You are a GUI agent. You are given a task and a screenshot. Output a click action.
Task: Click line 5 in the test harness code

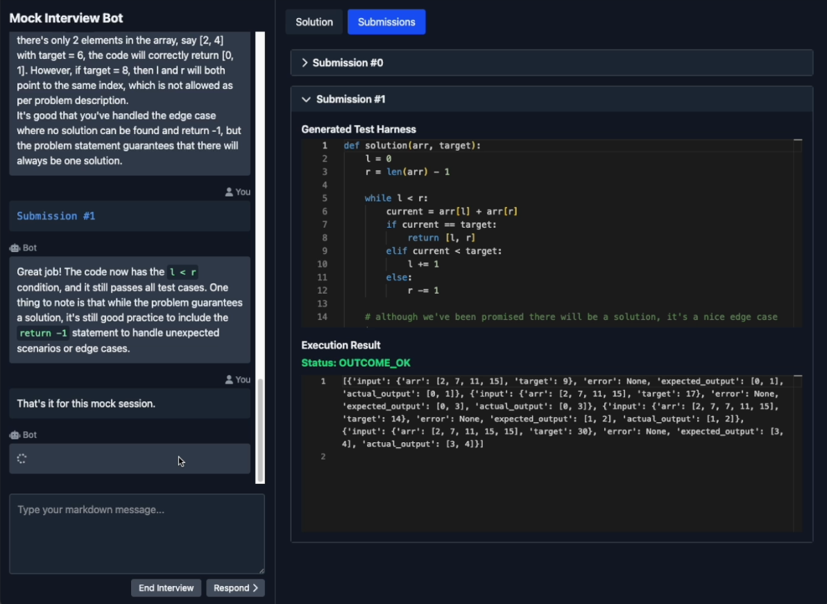(397, 198)
